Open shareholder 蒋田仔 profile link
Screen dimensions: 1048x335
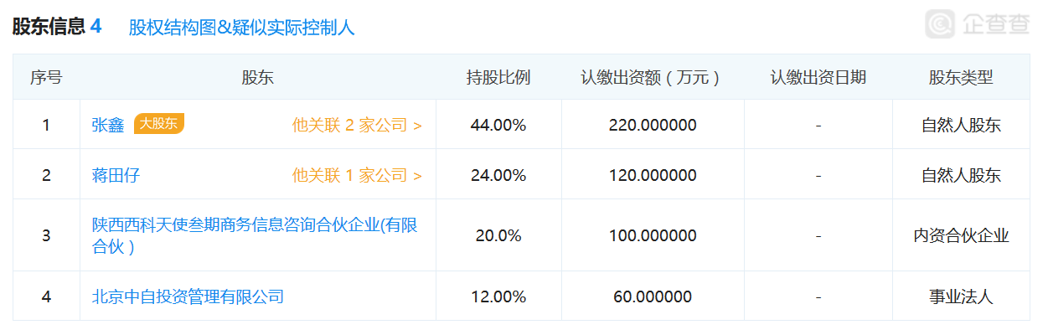coord(116,176)
